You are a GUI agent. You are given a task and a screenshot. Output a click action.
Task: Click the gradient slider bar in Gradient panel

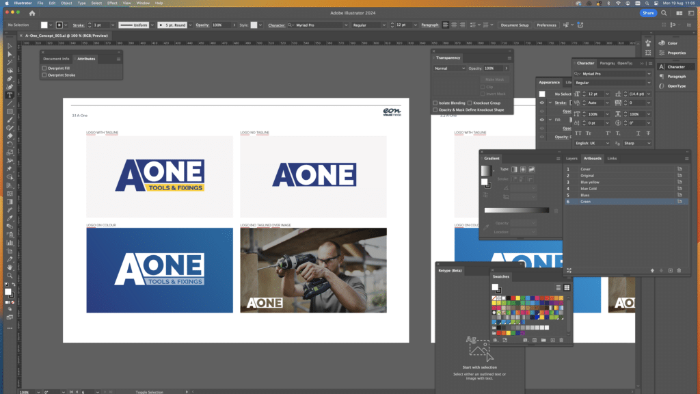[x=517, y=210]
